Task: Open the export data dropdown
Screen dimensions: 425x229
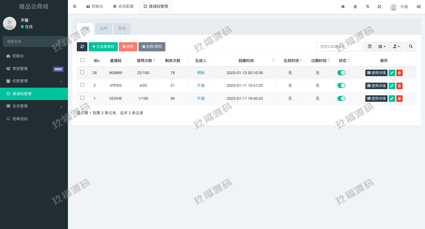Action: 396,47
